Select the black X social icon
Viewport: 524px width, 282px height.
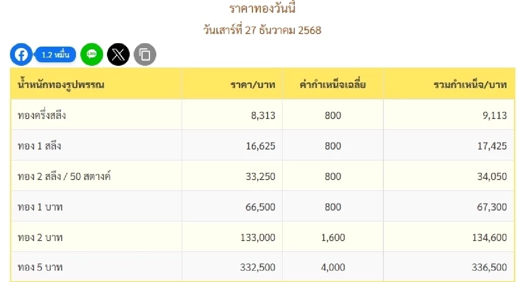(x=118, y=54)
